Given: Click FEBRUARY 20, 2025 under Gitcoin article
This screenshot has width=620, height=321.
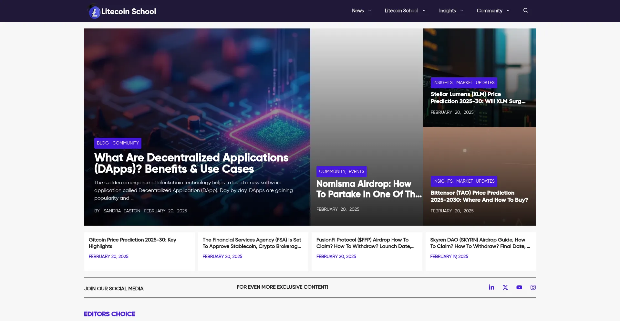Looking at the screenshot, I should [108, 256].
